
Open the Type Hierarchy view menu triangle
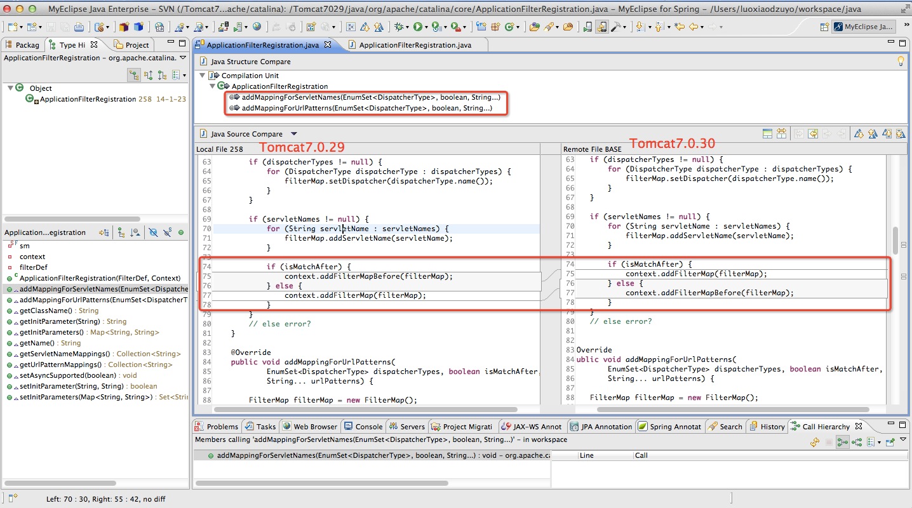point(183,58)
